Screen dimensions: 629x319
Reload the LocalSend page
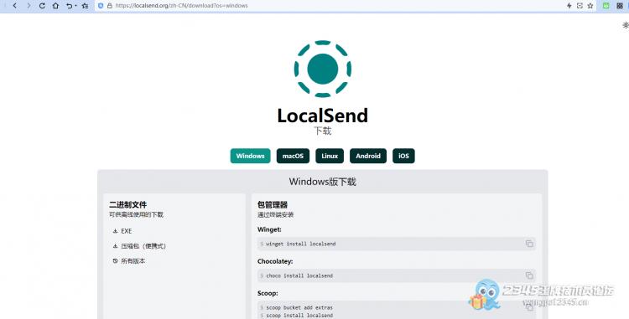tap(42, 6)
